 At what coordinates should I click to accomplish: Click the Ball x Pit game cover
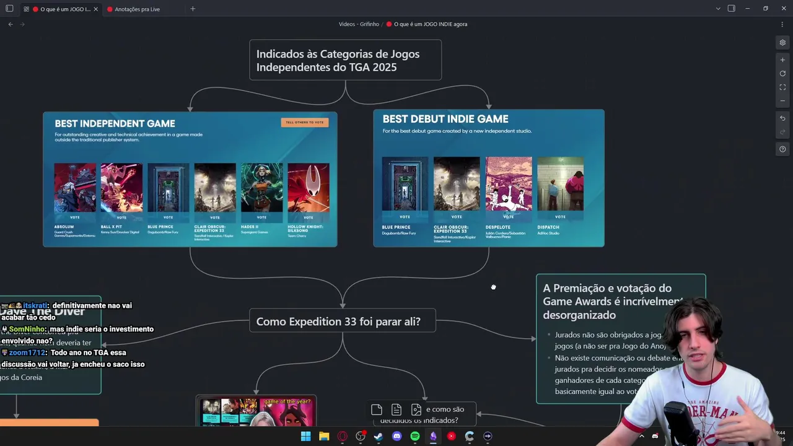click(121, 188)
